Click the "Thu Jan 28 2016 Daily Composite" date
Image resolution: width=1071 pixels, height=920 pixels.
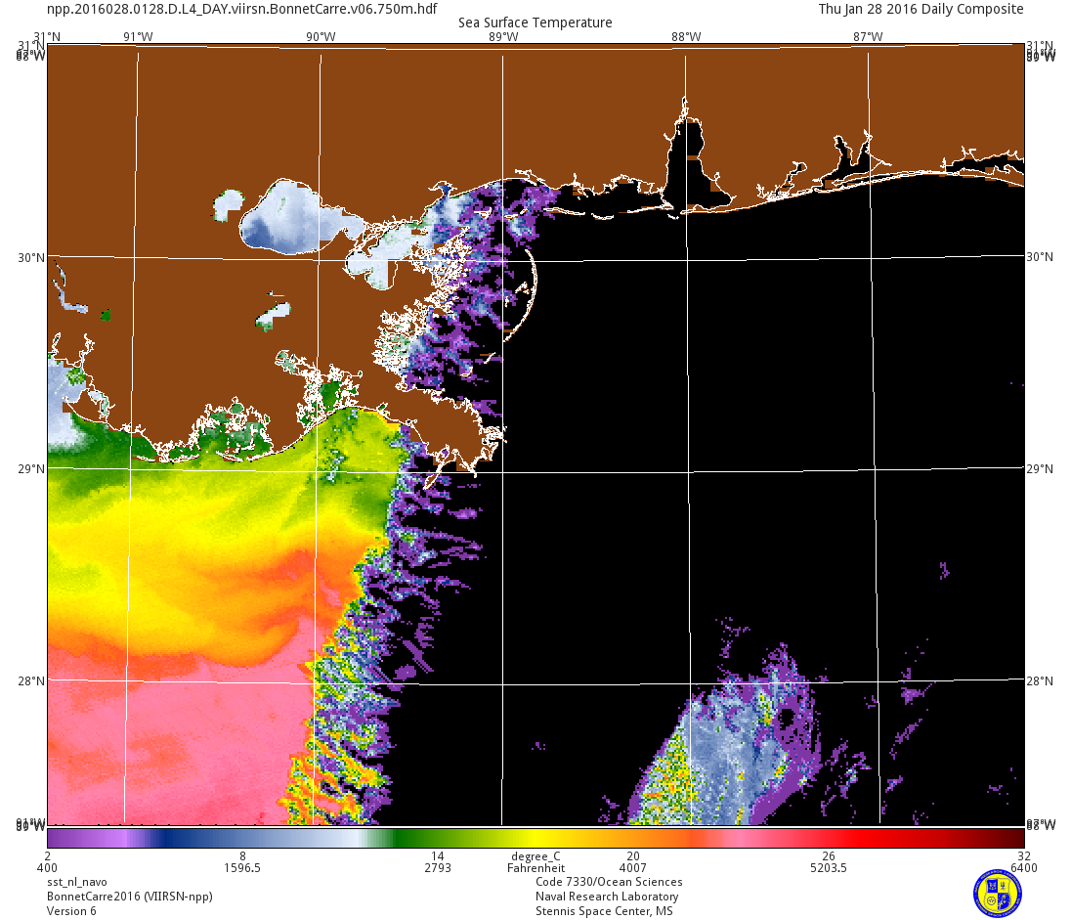click(x=921, y=9)
